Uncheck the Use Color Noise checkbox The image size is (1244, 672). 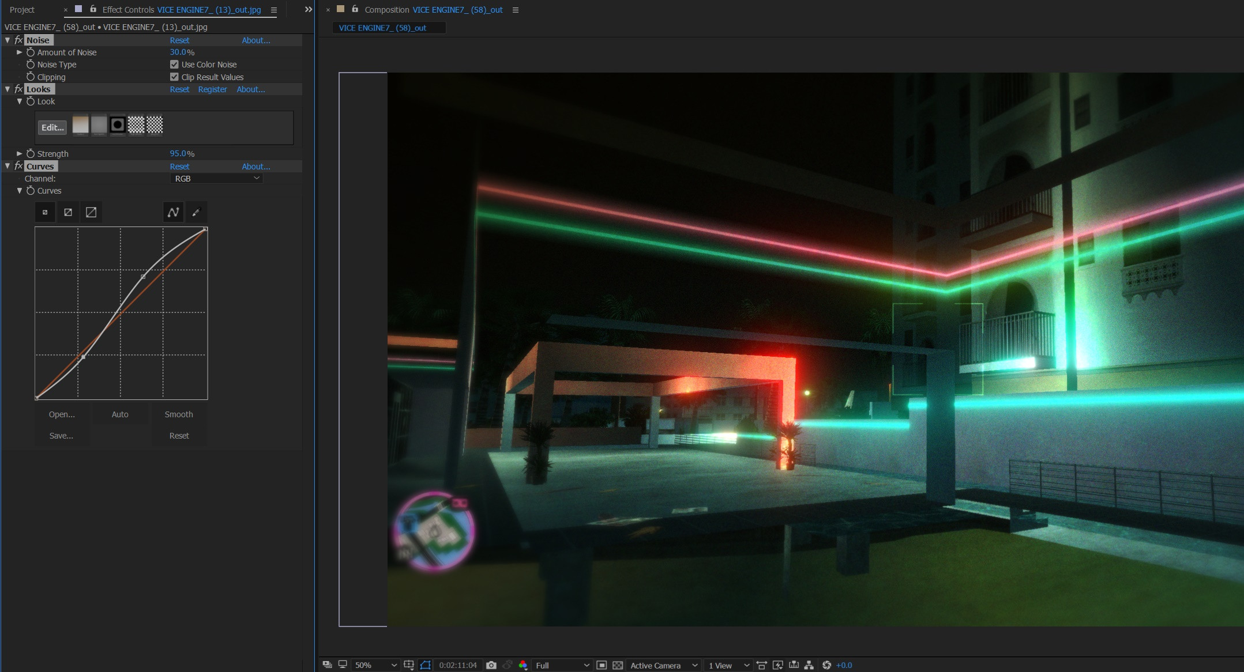(x=174, y=65)
